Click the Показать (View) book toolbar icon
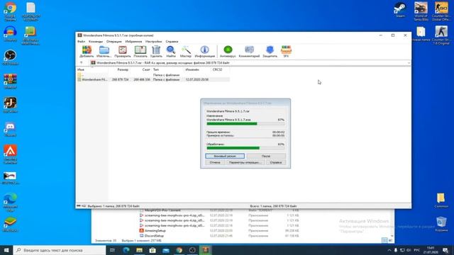Screen dimensions: 454x255 [x=140, y=52]
